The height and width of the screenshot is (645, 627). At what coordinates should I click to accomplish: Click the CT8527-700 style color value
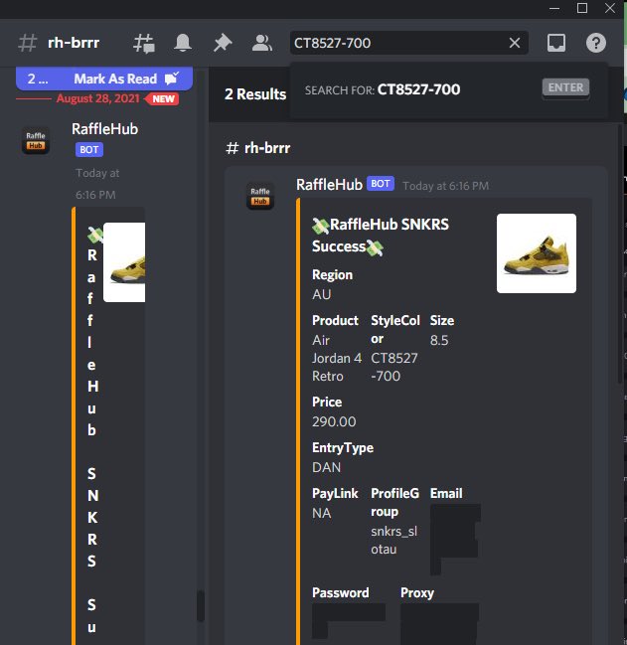(x=394, y=367)
